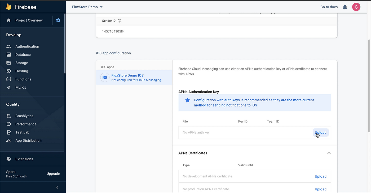Open the FluxStore Demo project dropdown
The image size is (371, 193).
coord(87,7)
